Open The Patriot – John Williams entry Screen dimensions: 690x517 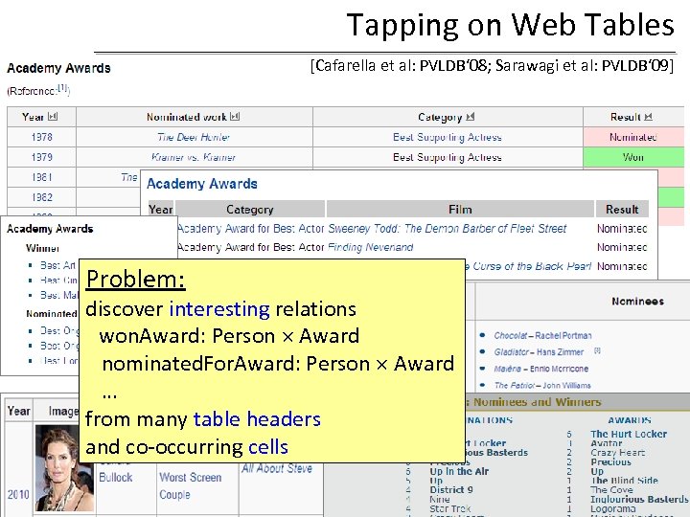542,385
